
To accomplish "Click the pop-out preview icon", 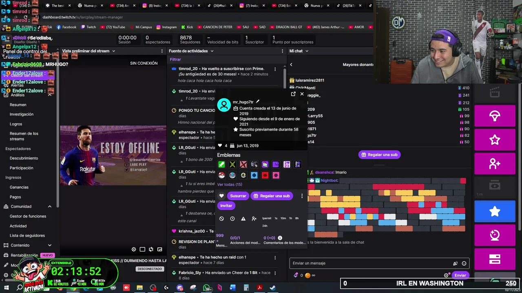I will [x=160, y=249].
